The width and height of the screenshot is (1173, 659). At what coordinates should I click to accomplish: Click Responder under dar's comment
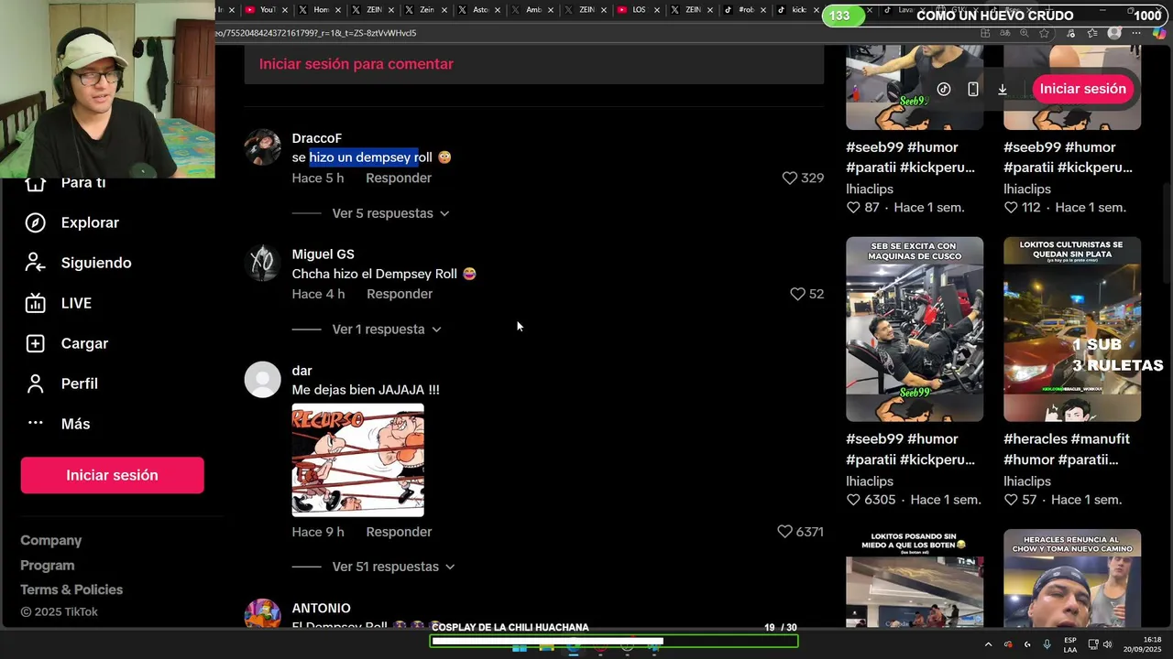tap(399, 532)
